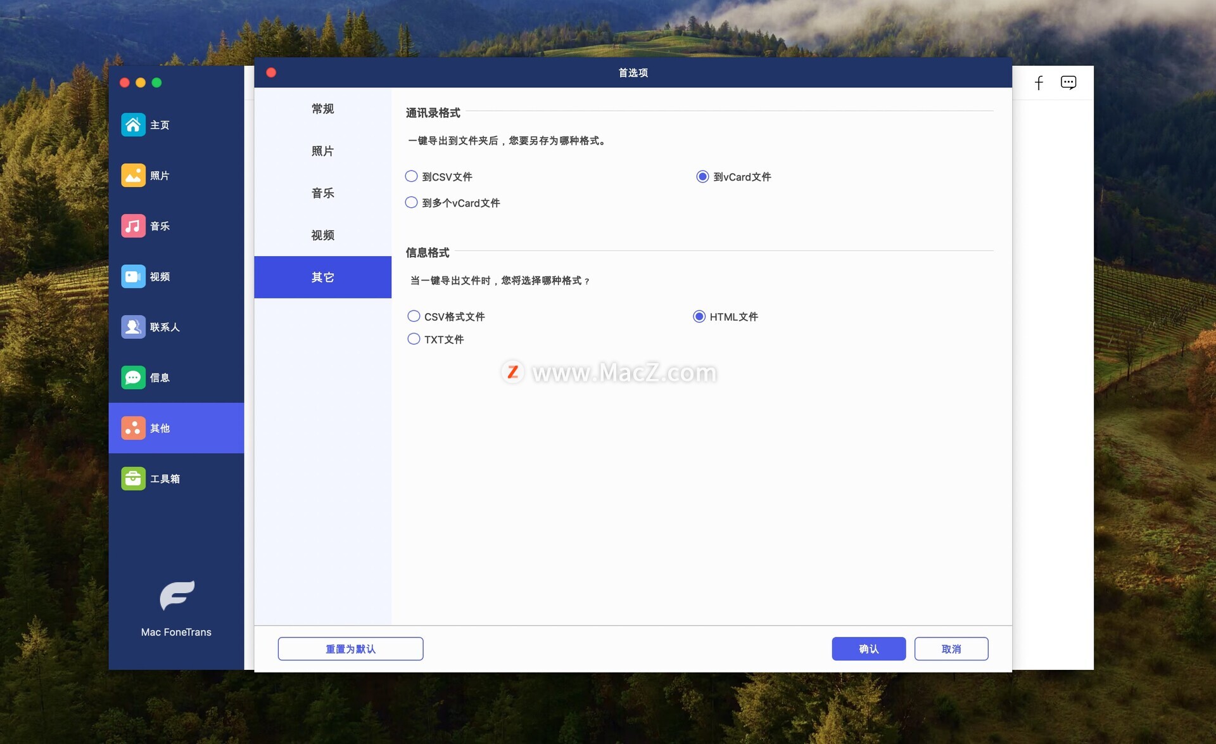
Task: Click the Mac FoneTrans logo
Action: pyautogui.click(x=177, y=596)
